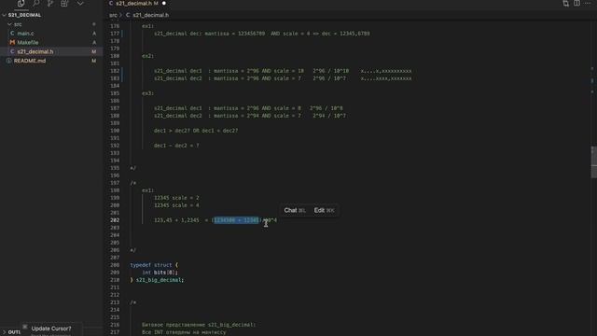Click the Update Cursor? notification text
The image size is (597, 336).
click(51, 329)
